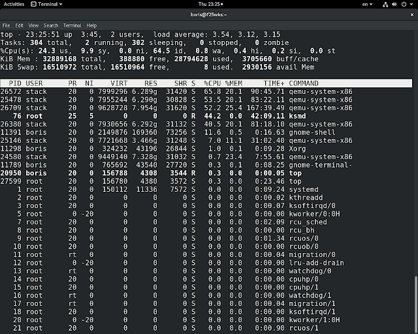Click the ksoftirqd/1 command name
The image size is (418, 334).
[x=312, y=312]
